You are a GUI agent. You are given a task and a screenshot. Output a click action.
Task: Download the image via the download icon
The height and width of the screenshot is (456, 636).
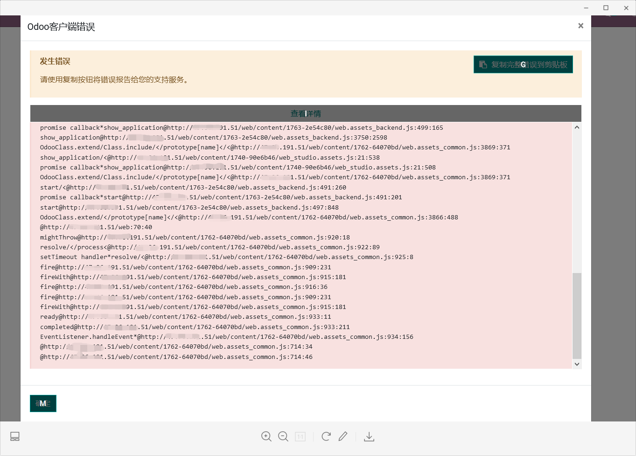[369, 436]
